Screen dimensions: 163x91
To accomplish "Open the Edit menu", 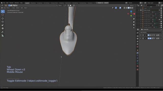I will pyautogui.click(x=7, y=3).
